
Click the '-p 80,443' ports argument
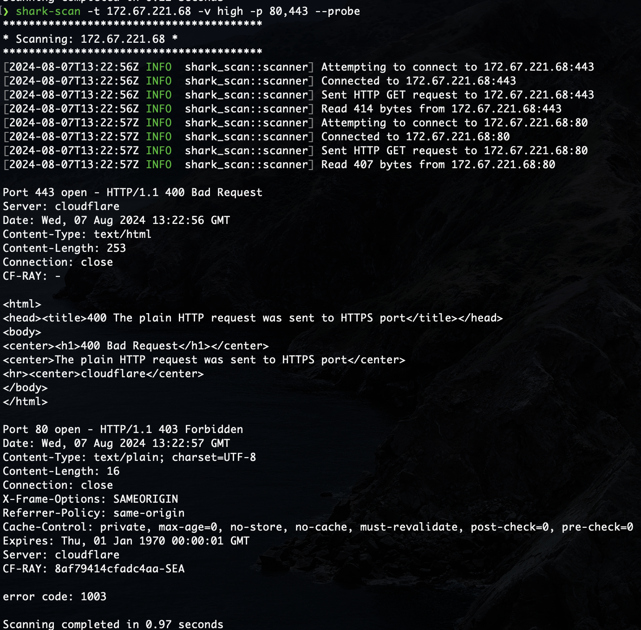pos(280,11)
